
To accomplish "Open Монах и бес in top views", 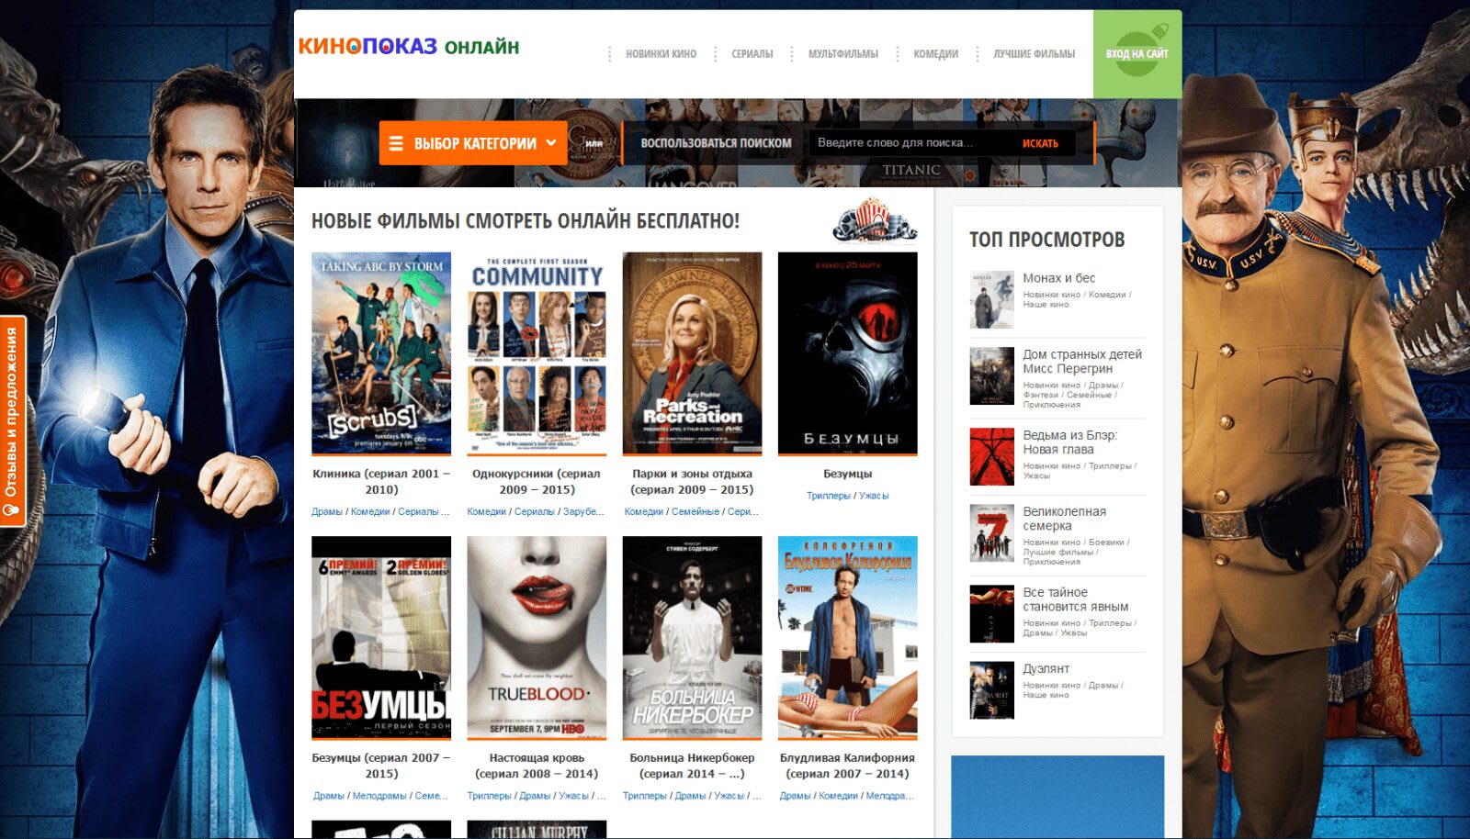I will (x=1059, y=278).
